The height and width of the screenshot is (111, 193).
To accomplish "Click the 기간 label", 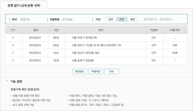I will 98,19.
